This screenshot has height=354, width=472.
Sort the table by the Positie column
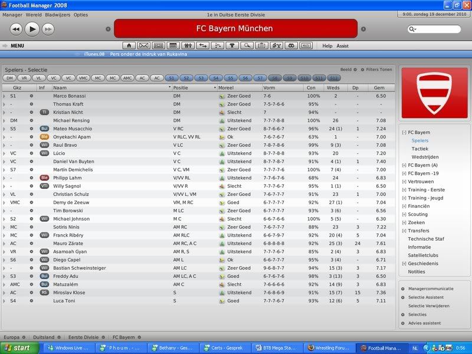click(x=195, y=88)
